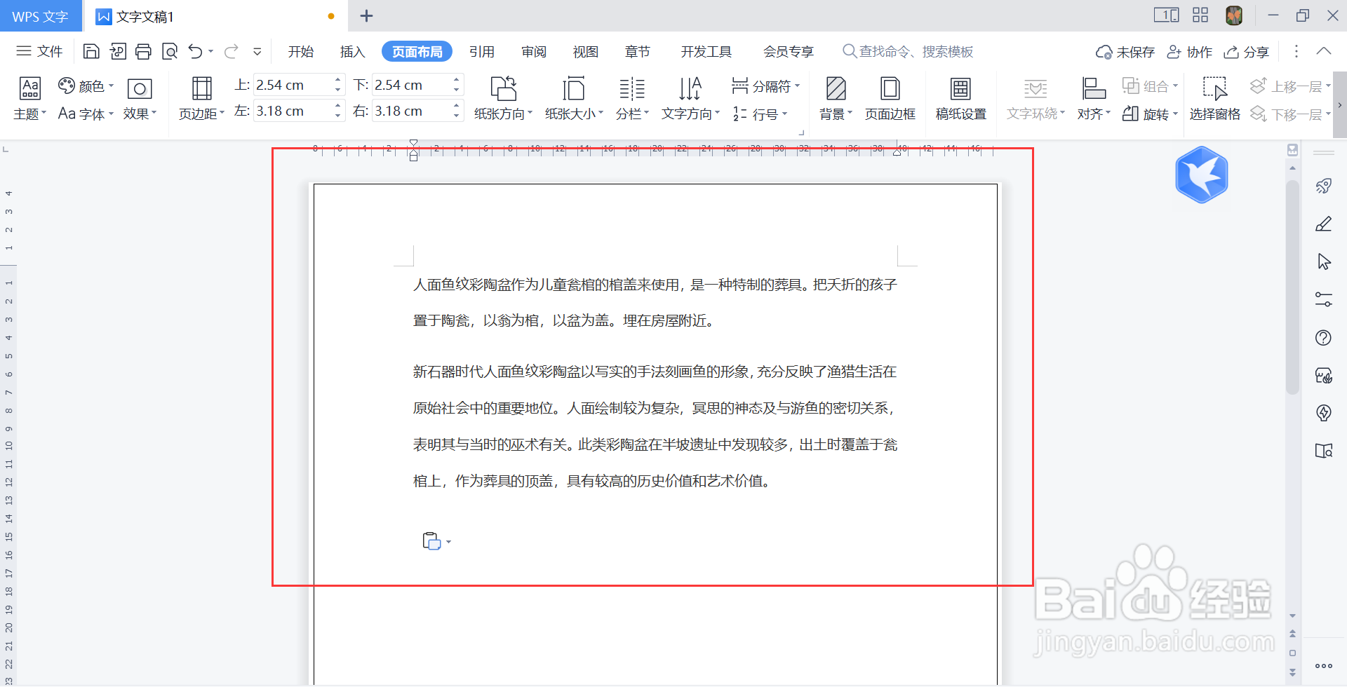The height and width of the screenshot is (687, 1347).
Task: Switch to 章节 tab
Action: [638, 51]
